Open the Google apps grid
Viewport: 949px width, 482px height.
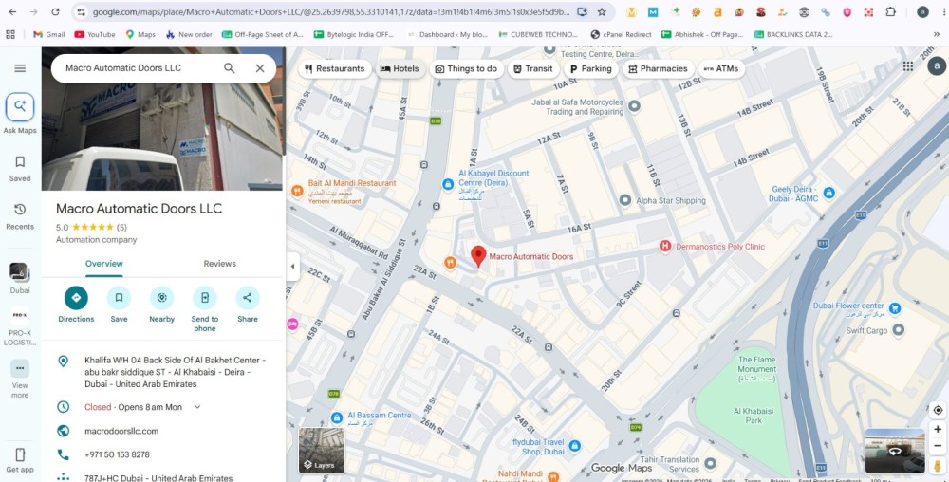(908, 66)
